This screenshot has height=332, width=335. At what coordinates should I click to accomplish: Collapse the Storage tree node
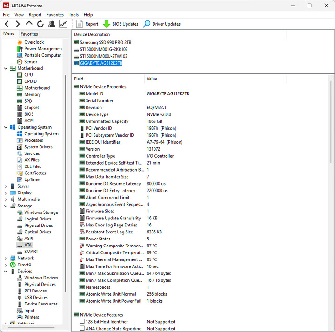click(x=6, y=206)
